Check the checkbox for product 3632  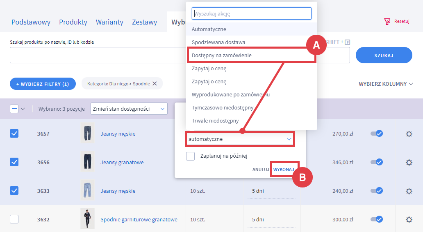(14, 219)
